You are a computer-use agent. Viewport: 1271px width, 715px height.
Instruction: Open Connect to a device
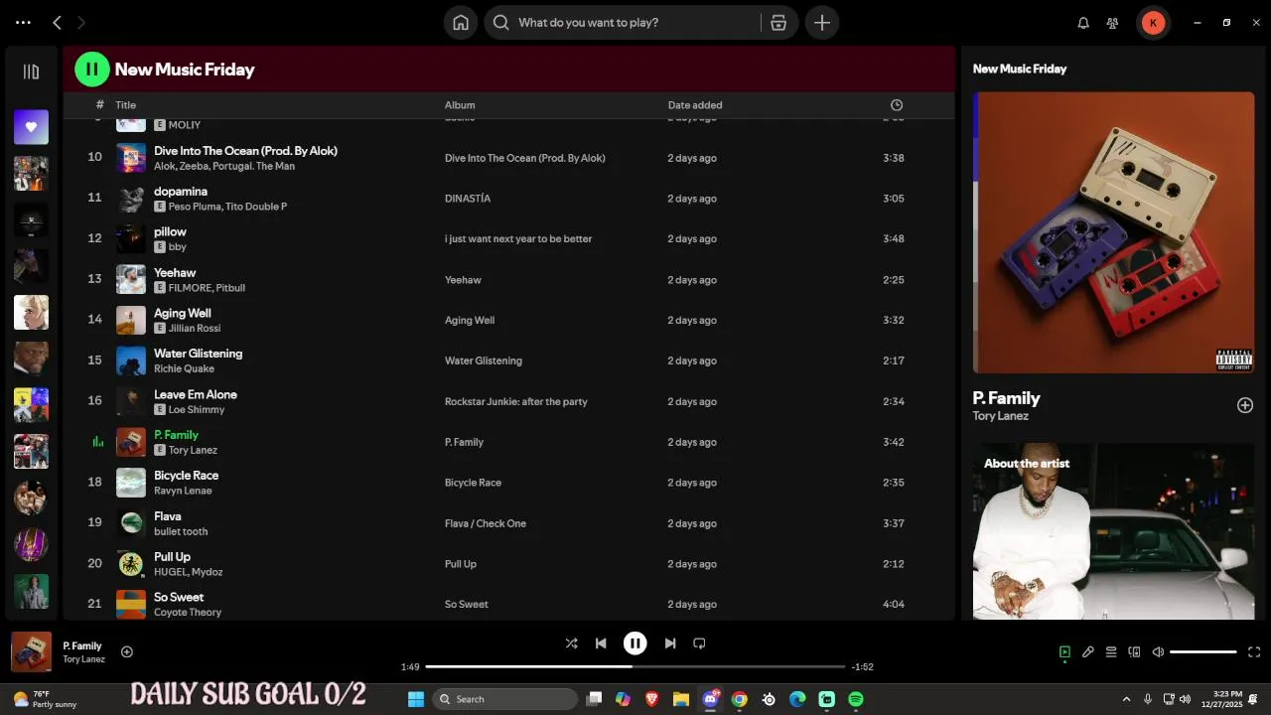pos(1135,652)
